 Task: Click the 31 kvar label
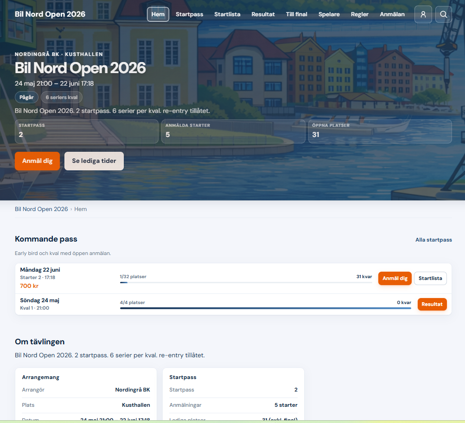point(364,276)
